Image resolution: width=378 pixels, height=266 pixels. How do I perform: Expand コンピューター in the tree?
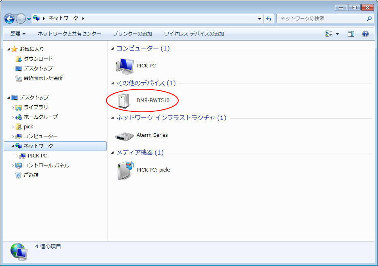coord(13,136)
